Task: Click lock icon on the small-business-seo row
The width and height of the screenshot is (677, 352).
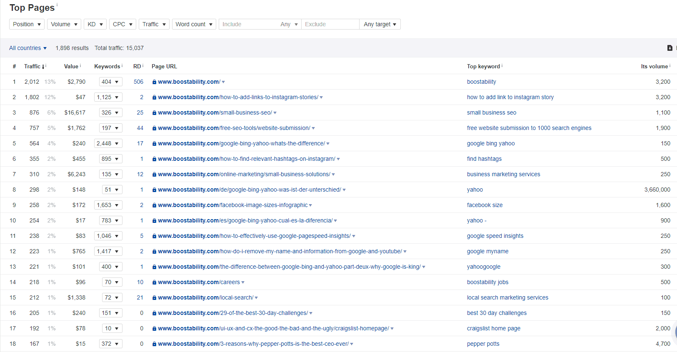Action: tap(154, 113)
